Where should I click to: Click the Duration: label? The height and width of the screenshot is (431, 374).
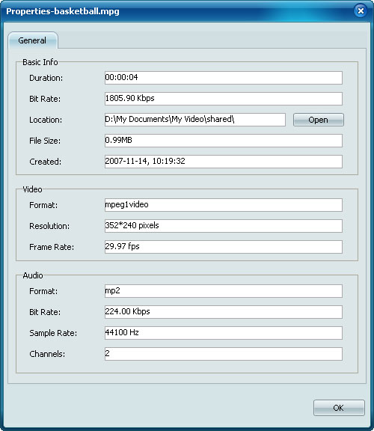point(46,78)
